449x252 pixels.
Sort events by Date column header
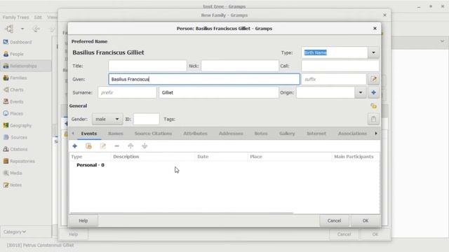[x=222, y=157]
